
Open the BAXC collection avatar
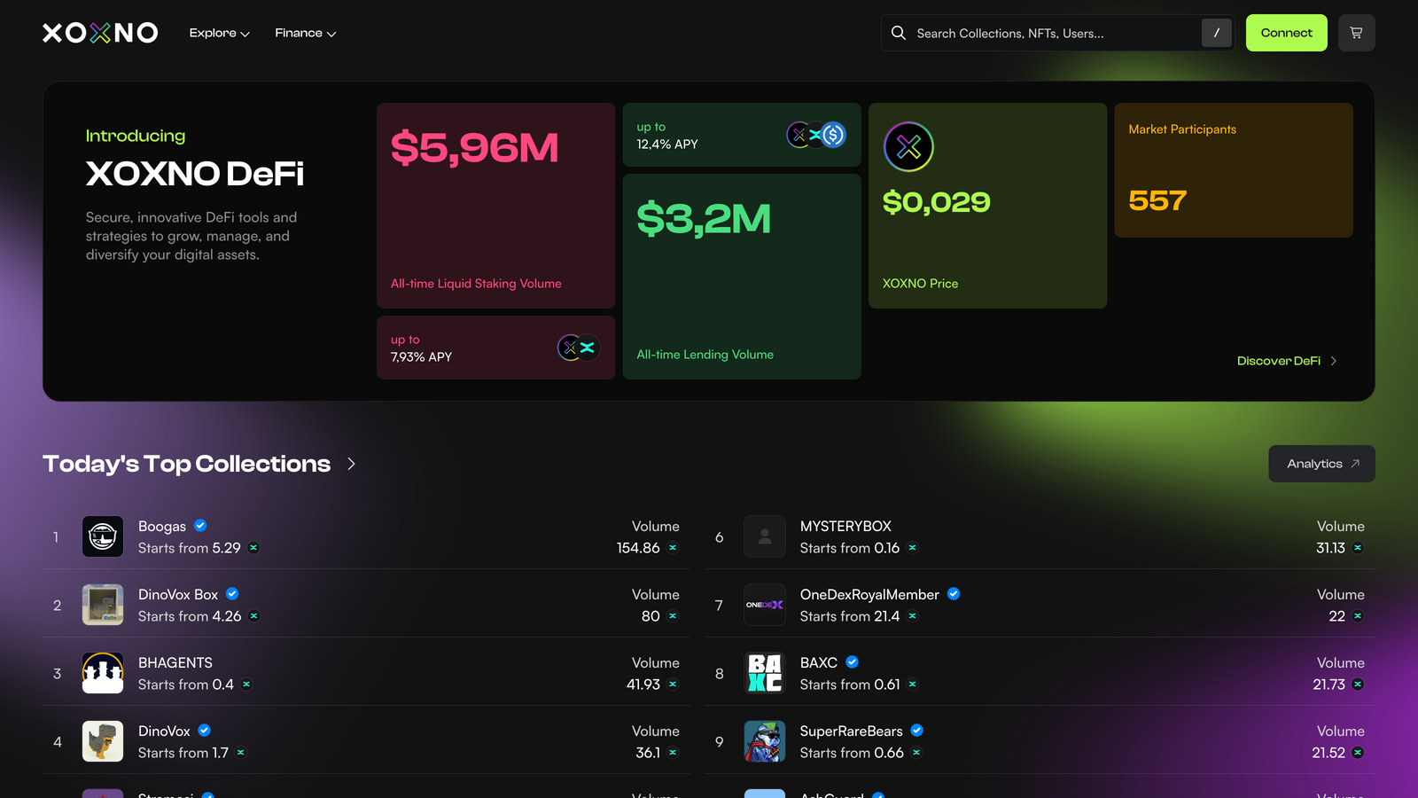tap(764, 673)
